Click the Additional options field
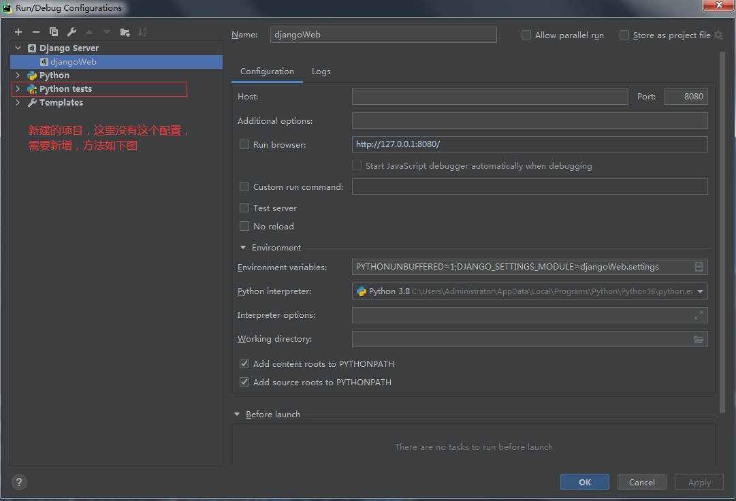 tap(530, 120)
